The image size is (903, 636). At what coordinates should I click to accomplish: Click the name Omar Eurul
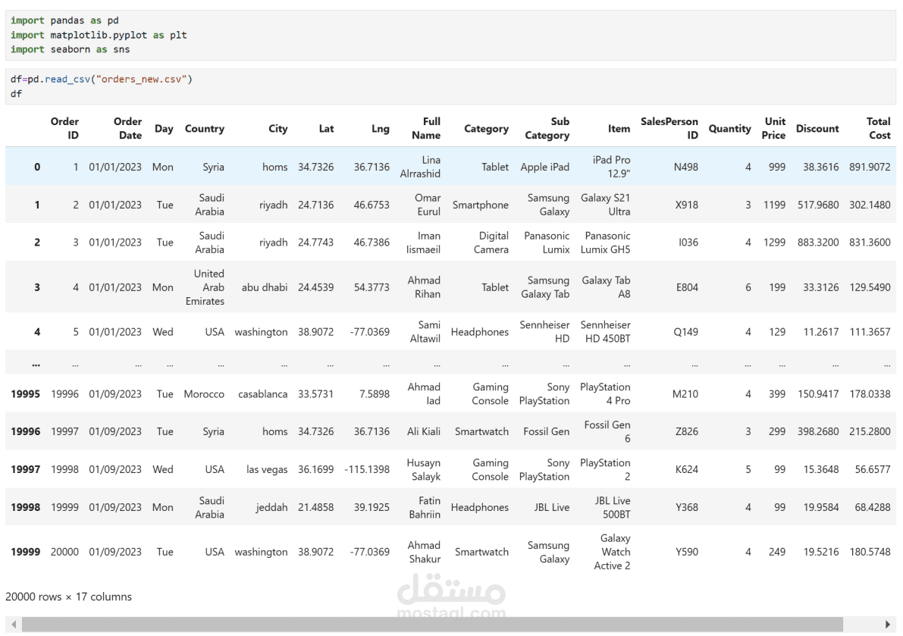(x=428, y=205)
